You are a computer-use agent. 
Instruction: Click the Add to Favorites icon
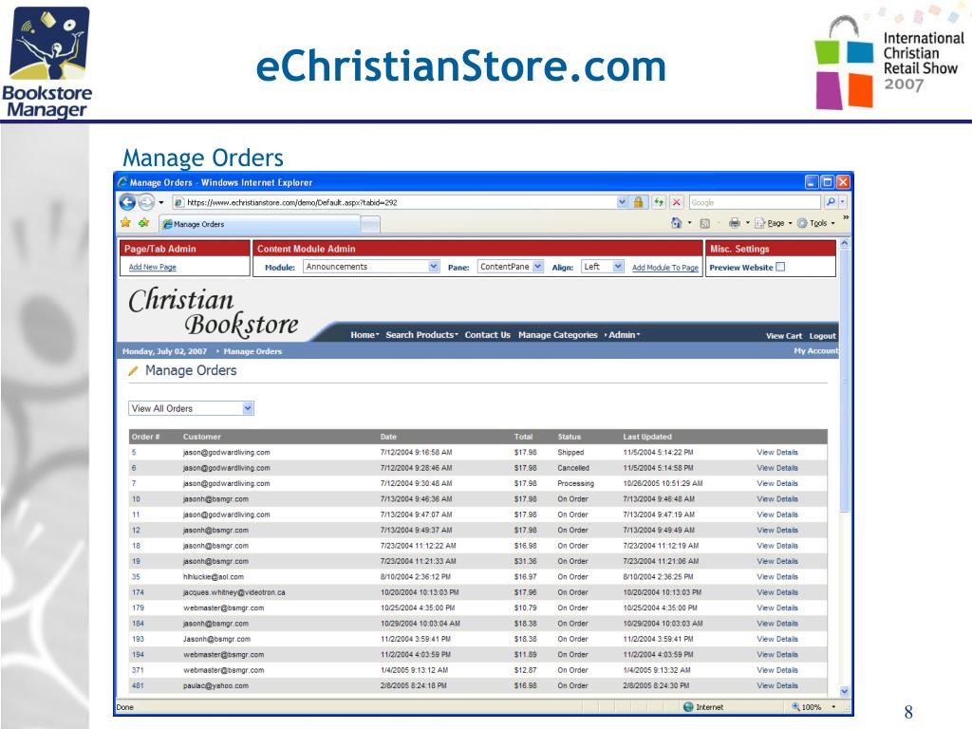144,223
